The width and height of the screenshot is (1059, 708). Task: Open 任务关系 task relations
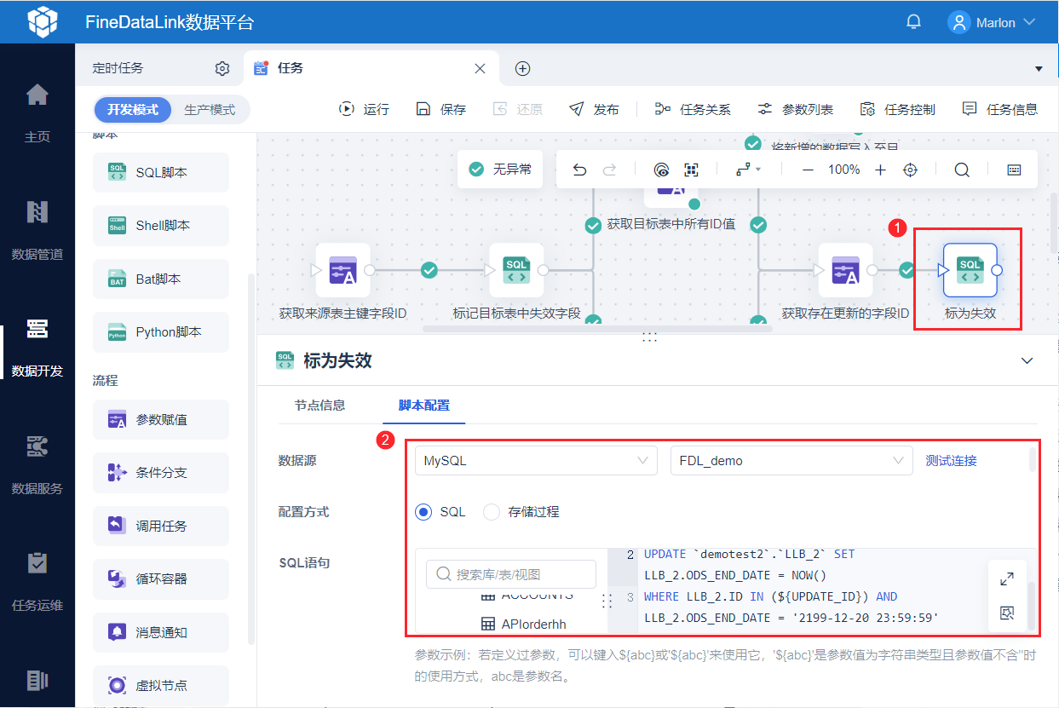pos(693,109)
